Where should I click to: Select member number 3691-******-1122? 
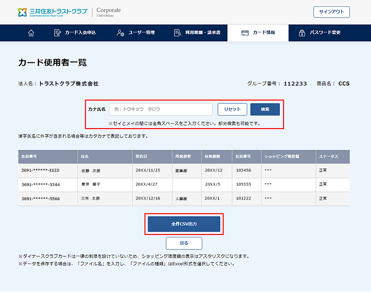click(41, 170)
